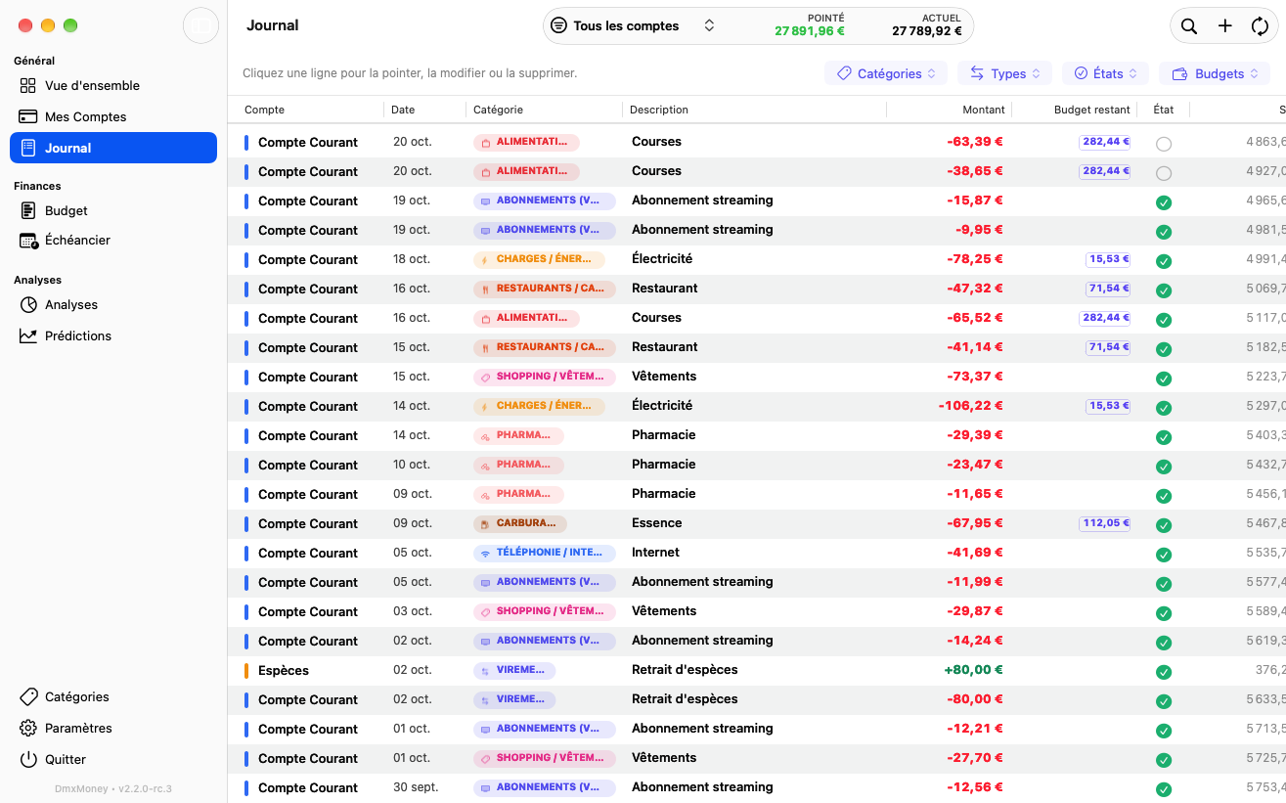Open the Tous les comptes account selector
Viewport: 1286px width, 803px height.
tap(634, 26)
